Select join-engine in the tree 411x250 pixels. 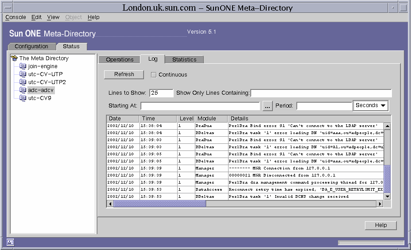pos(43,66)
